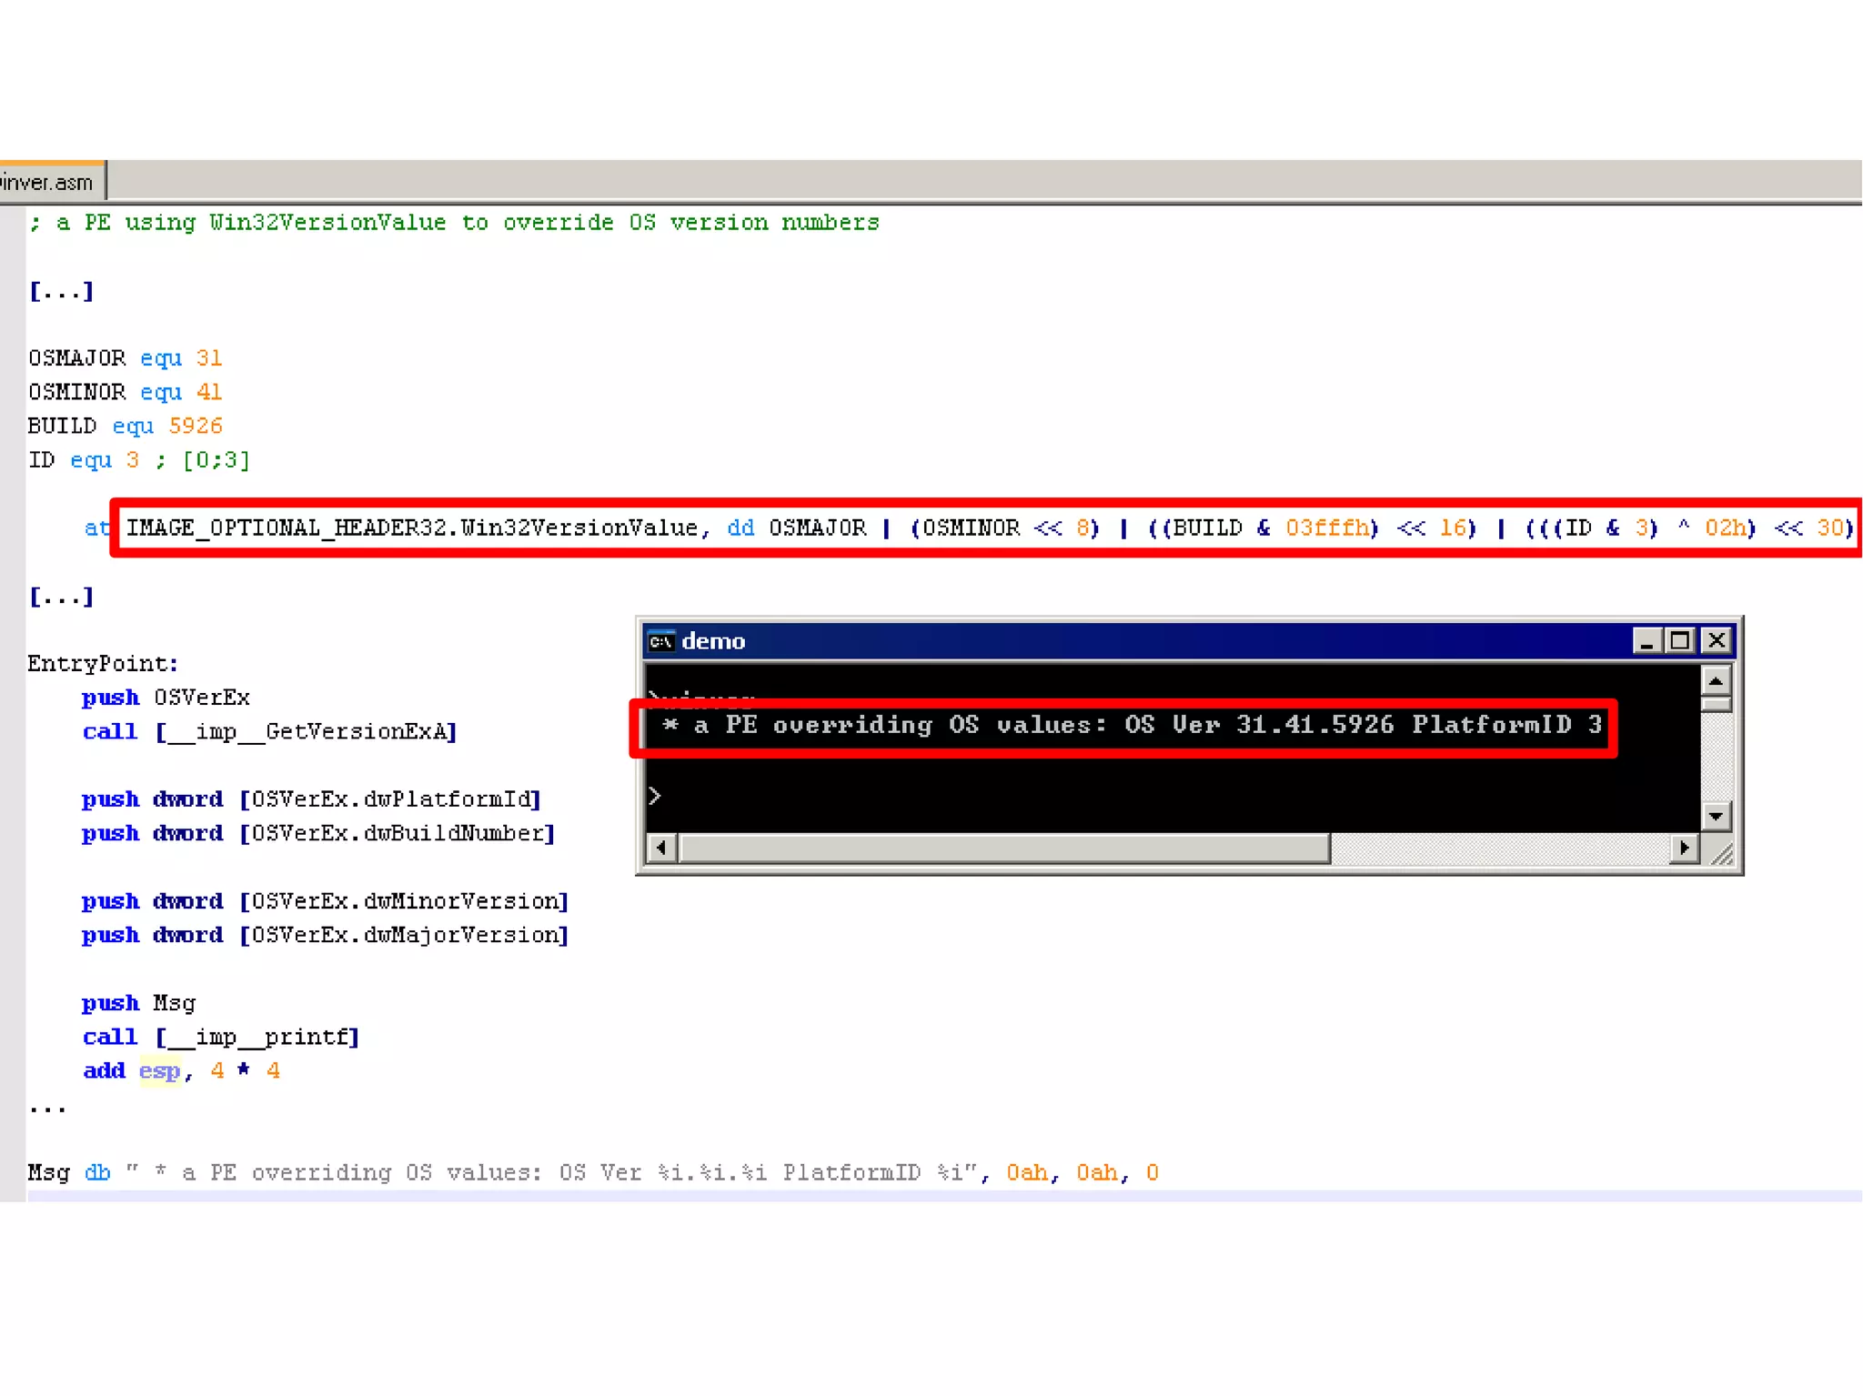Screen dimensions: 1863x1396
Task: Click the console's scroll left arrow
Action: coord(661,849)
